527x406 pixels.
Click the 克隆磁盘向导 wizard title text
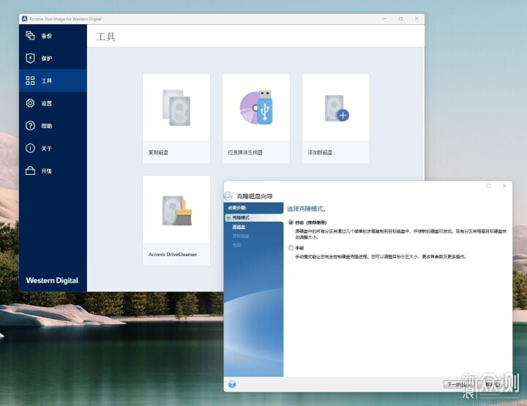(x=255, y=196)
